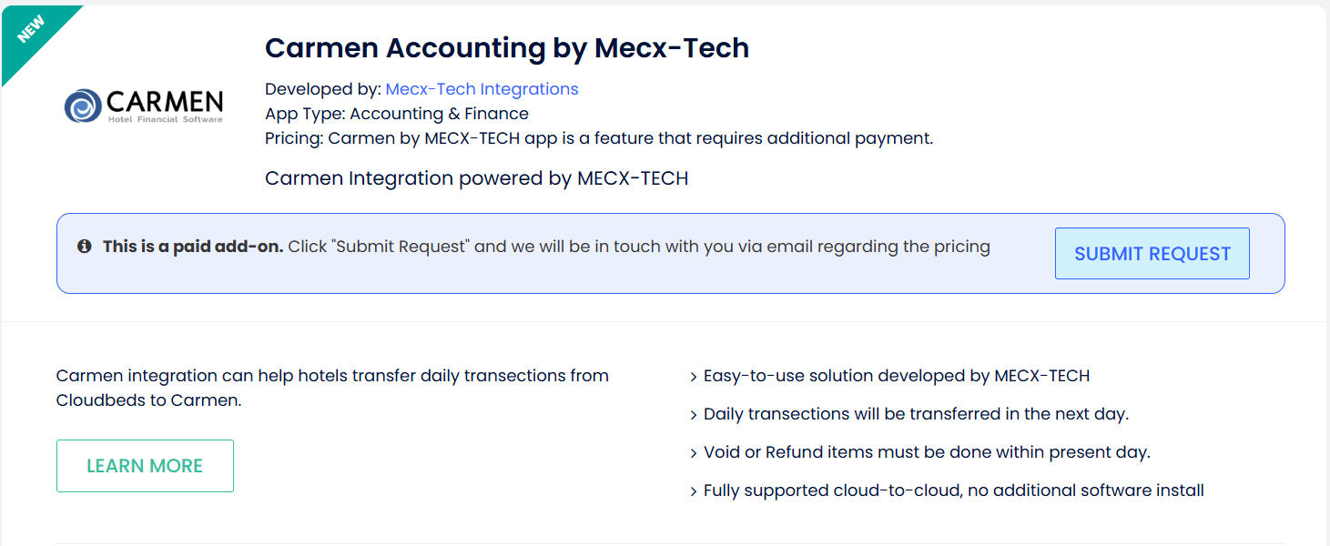Click the chevron before "Easy-to-use solution"

click(694, 377)
